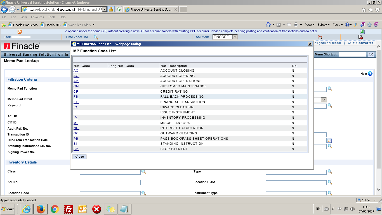The height and width of the screenshot is (215, 382).
Task: Click the lookup magnifier beside the Type field
Action: point(330,172)
